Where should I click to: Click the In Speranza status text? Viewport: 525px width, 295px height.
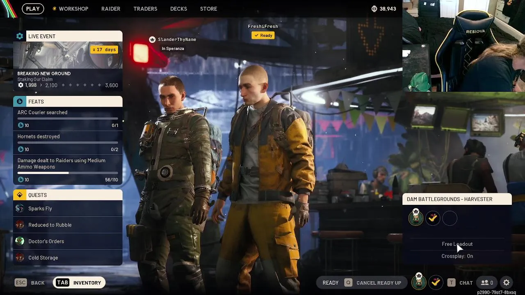point(173,48)
